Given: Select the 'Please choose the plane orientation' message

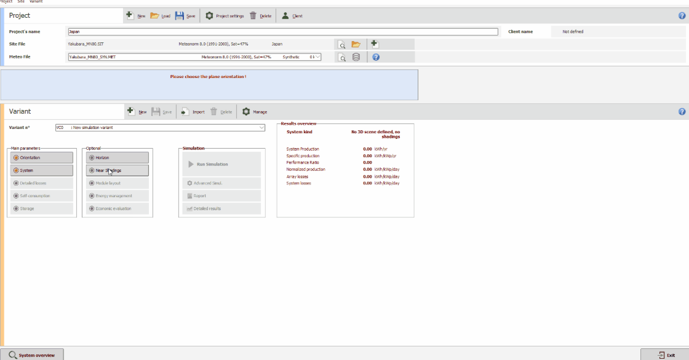Looking at the screenshot, I should coord(209,76).
